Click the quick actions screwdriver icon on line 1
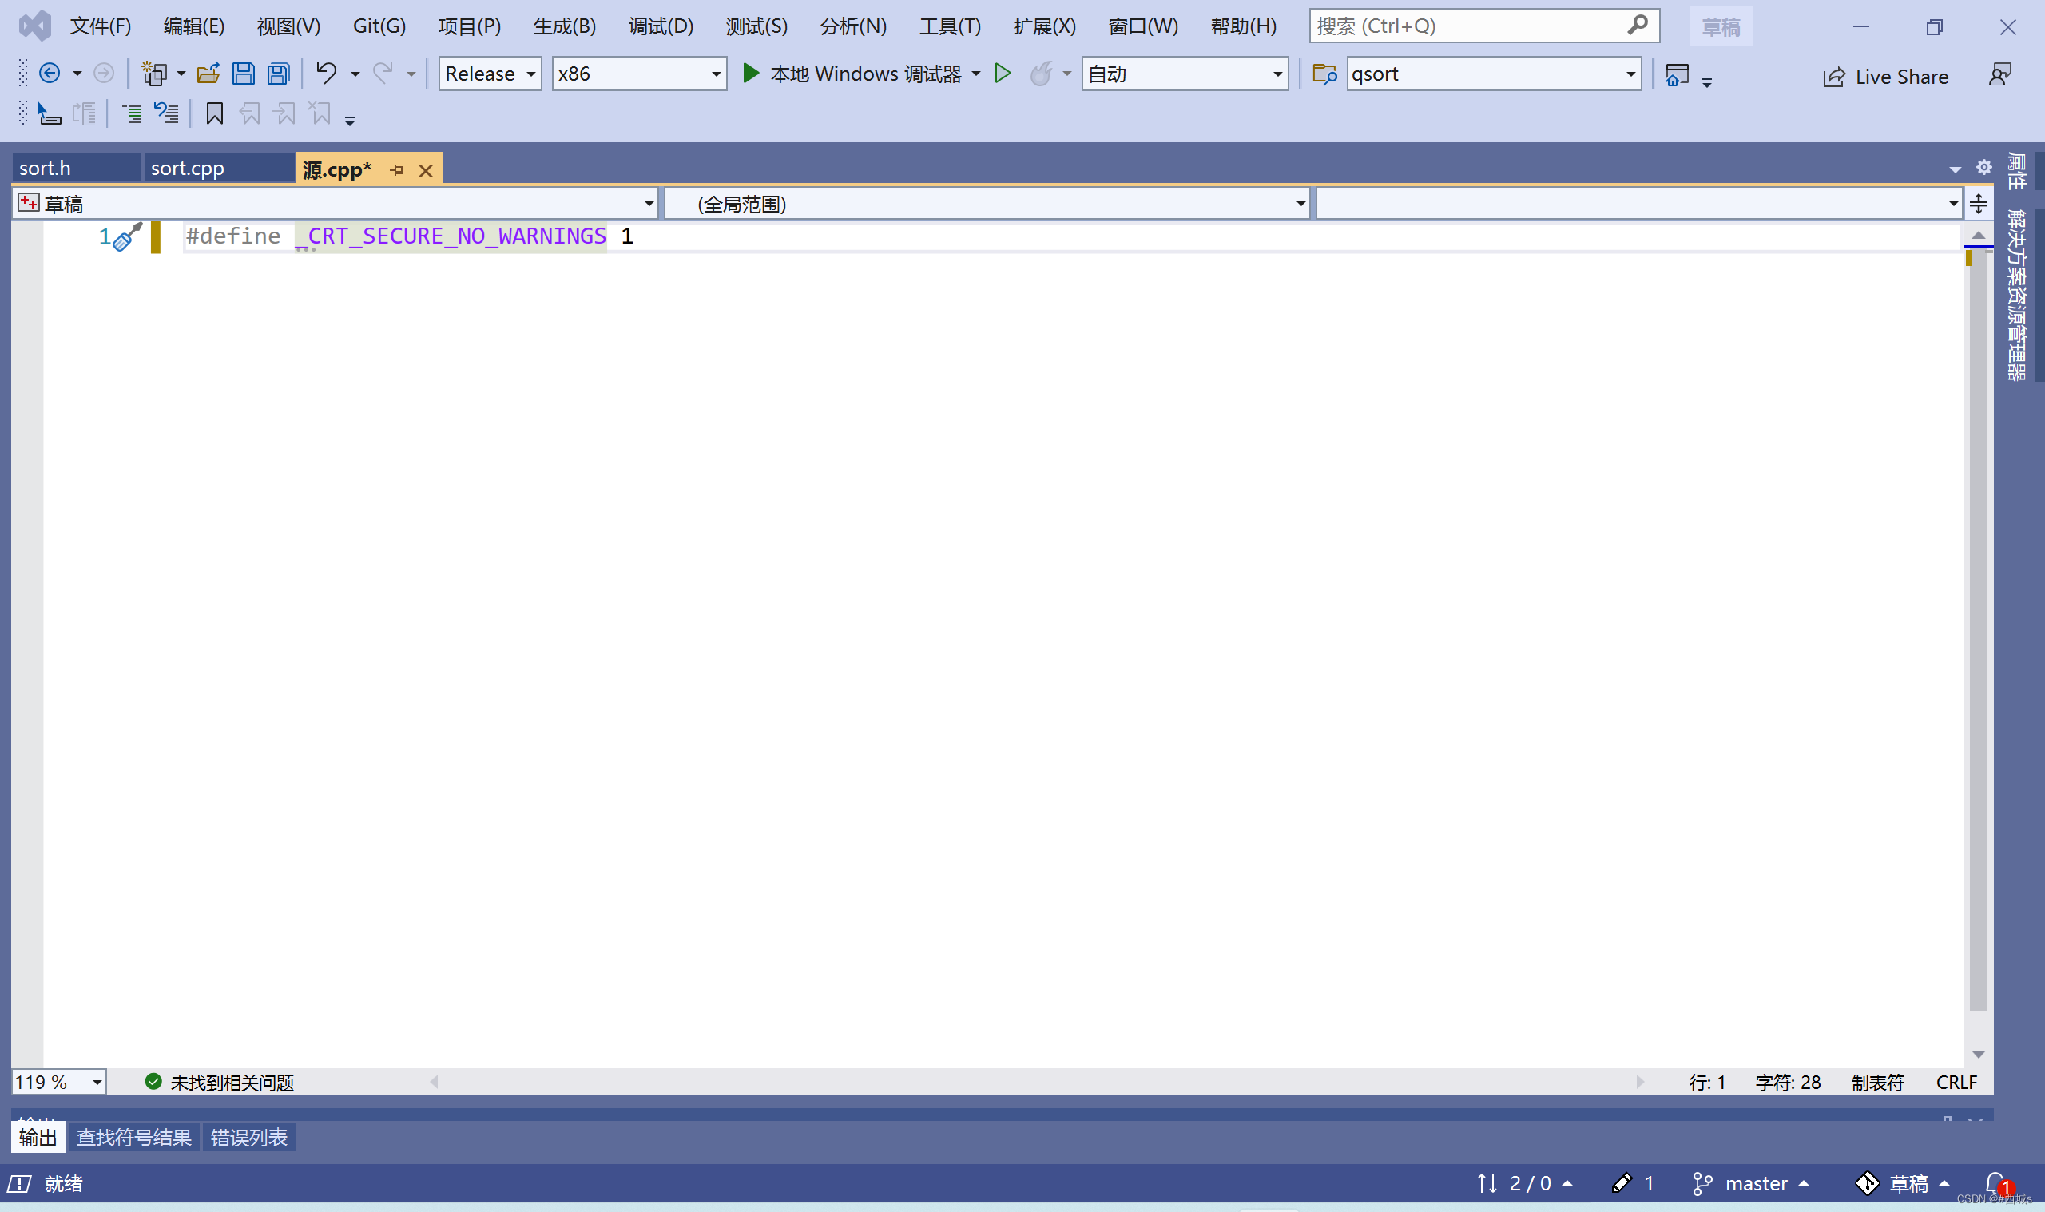The image size is (2045, 1212). [x=126, y=236]
